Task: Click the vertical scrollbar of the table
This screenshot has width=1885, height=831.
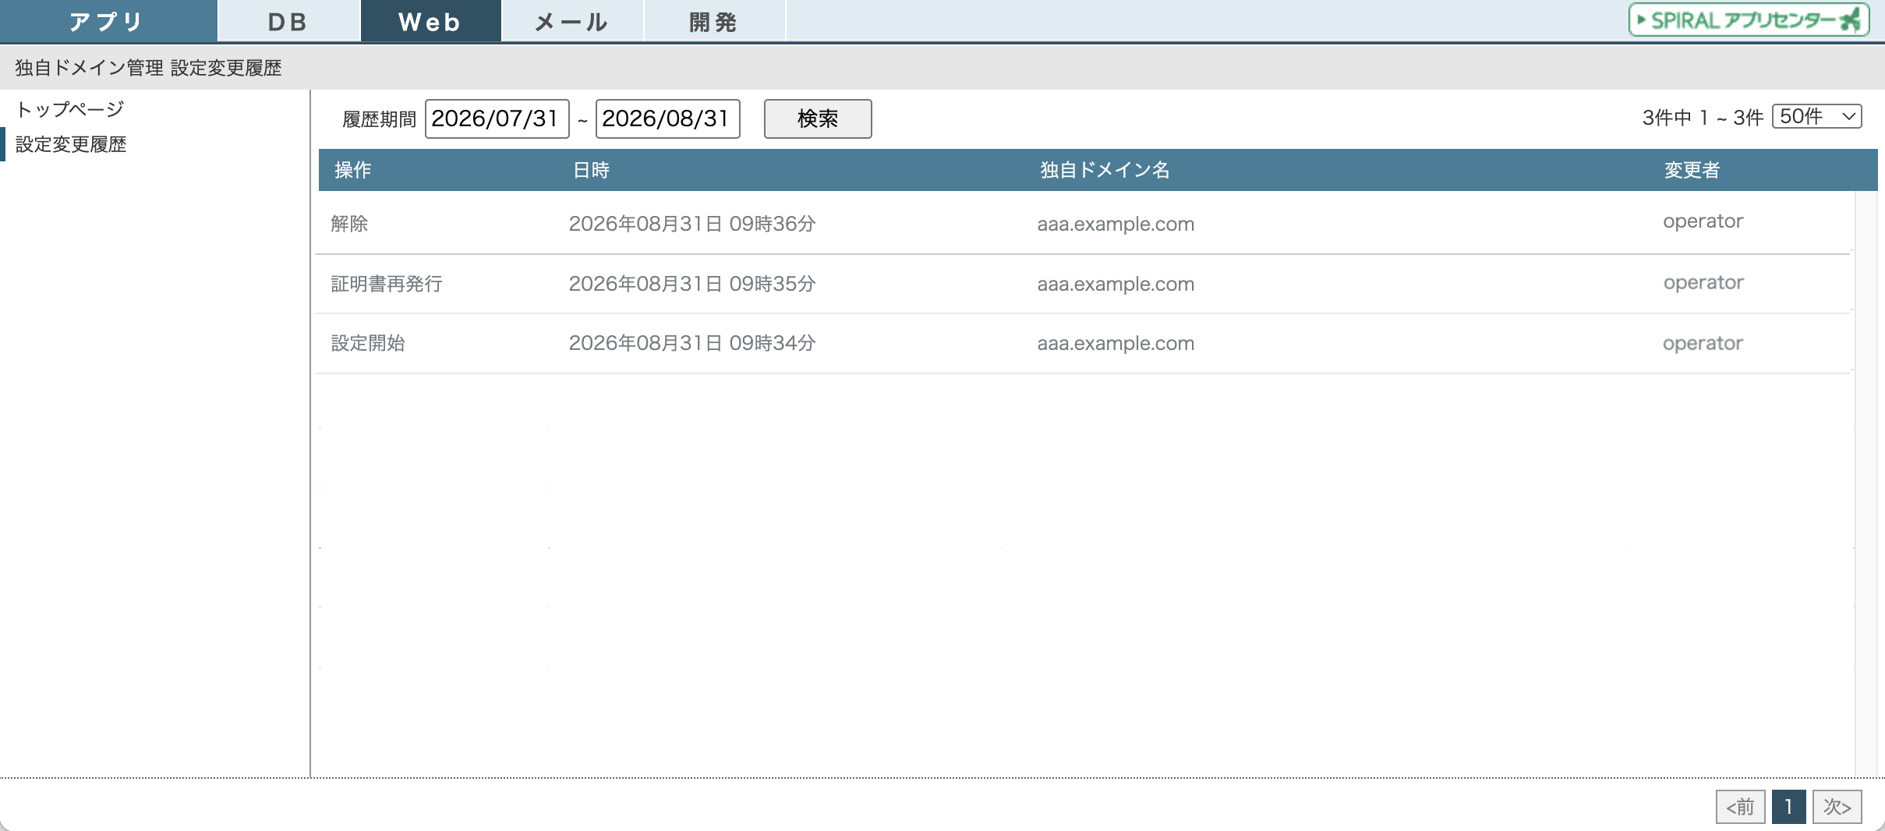Action: click(1866, 483)
